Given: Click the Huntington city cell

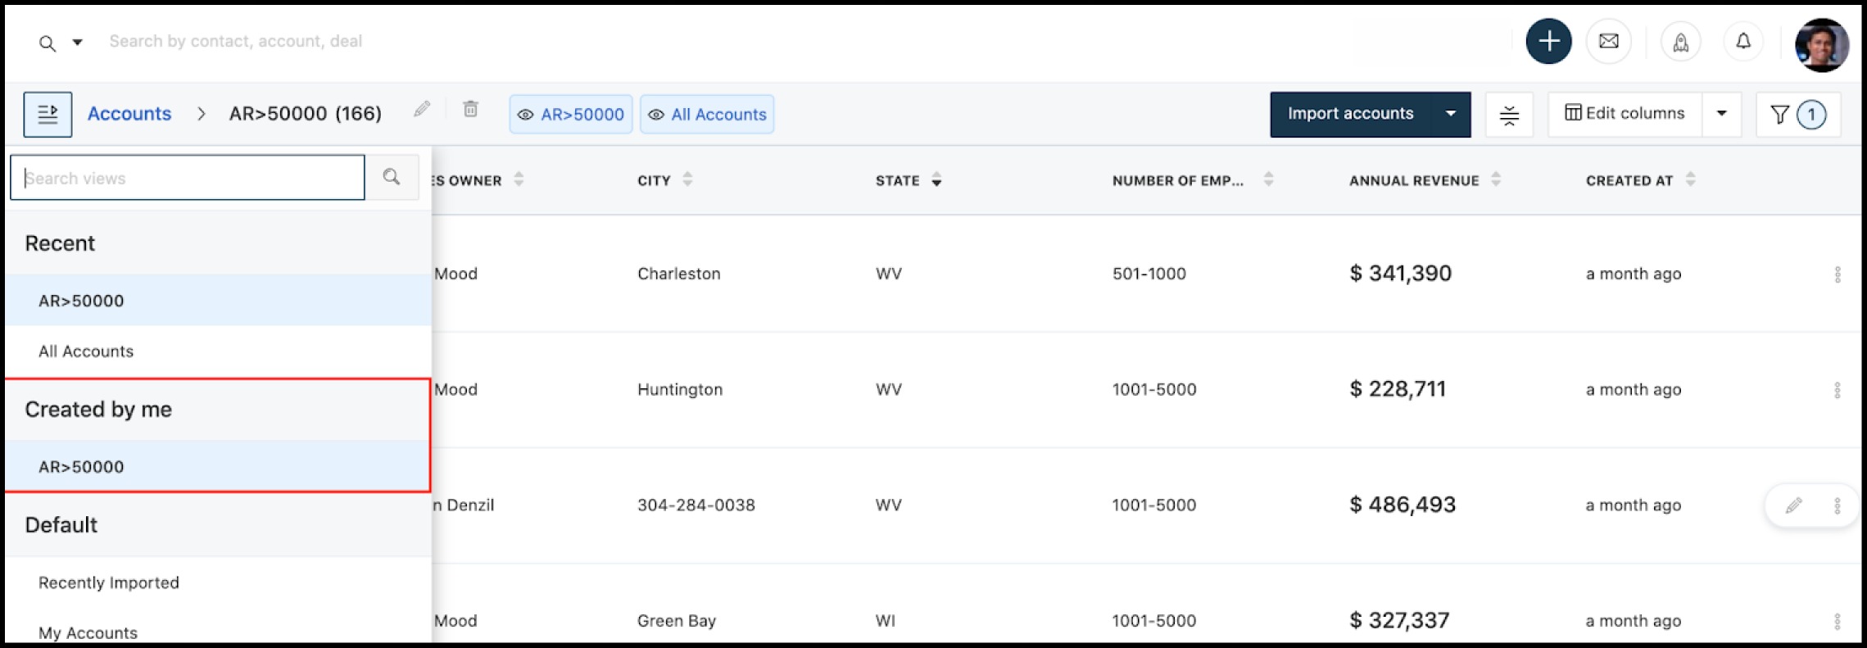Looking at the screenshot, I should (x=680, y=389).
